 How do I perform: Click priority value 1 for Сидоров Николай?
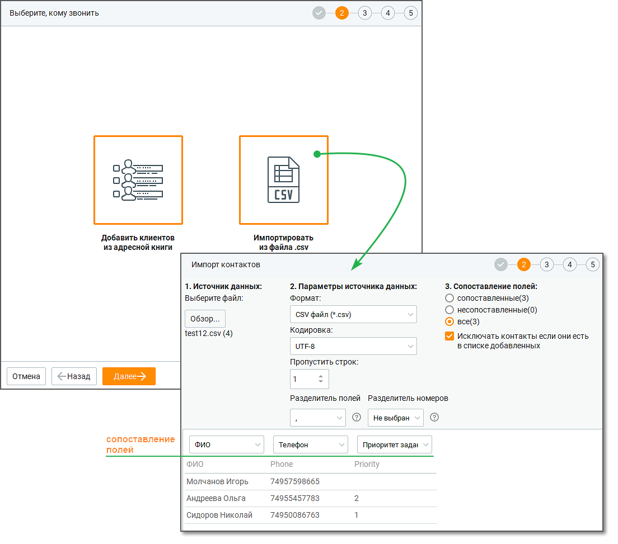coord(356,515)
